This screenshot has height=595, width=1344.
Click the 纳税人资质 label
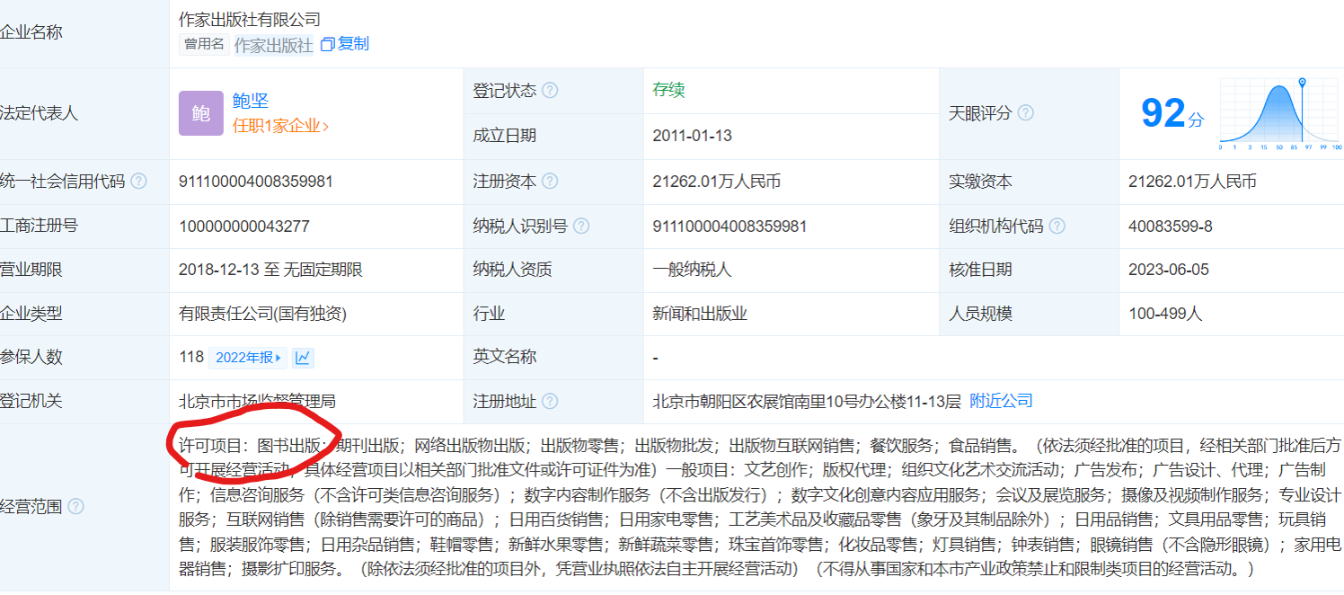513,270
